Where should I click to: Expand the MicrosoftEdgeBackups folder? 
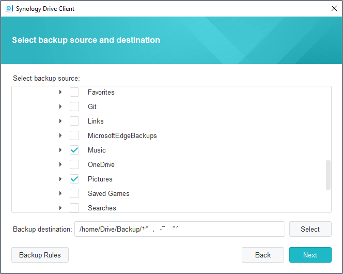tap(60, 135)
